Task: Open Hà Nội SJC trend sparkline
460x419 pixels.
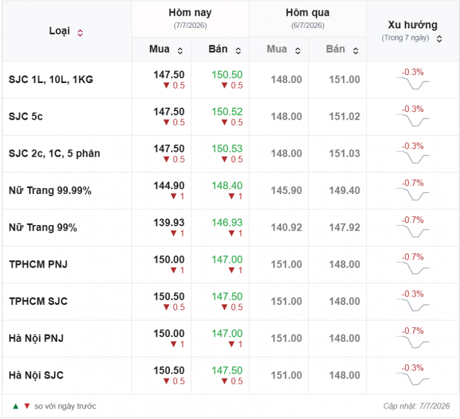Action: coord(413,379)
